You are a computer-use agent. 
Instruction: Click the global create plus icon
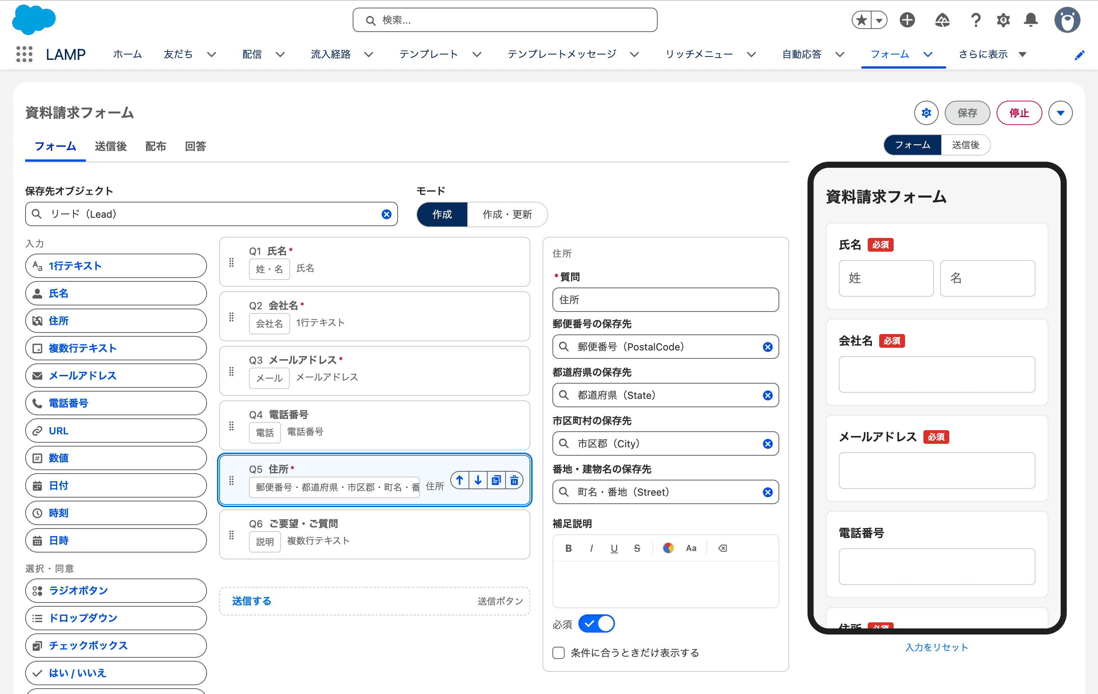[x=907, y=20]
